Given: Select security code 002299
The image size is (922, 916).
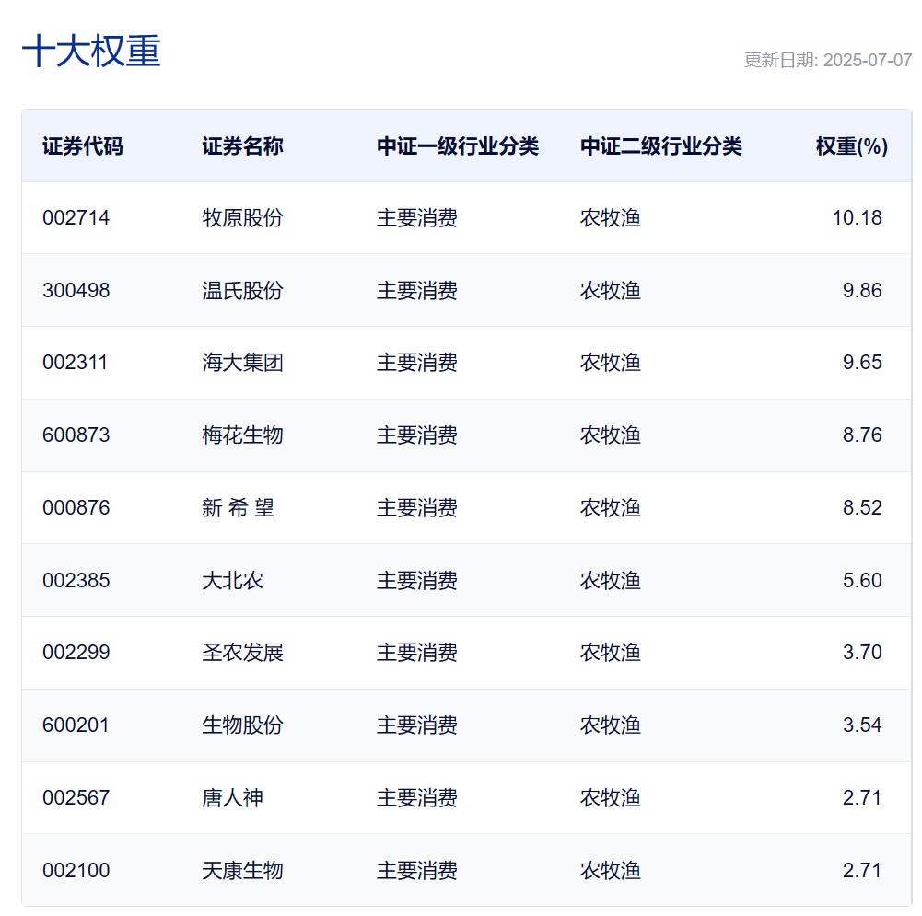Looking at the screenshot, I should [76, 652].
